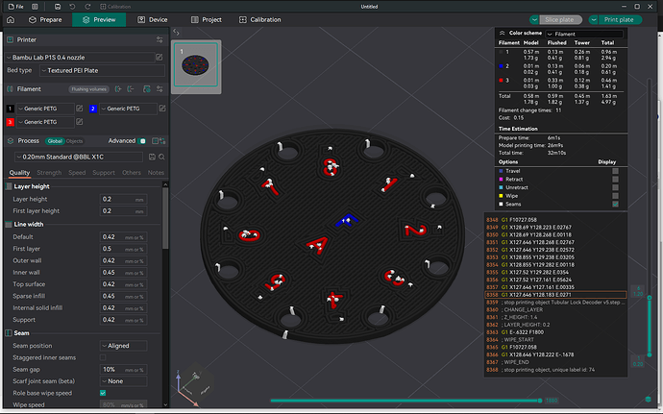This screenshot has height=414, width=663.
Task: Click the Process layers icon
Action: coord(11,141)
